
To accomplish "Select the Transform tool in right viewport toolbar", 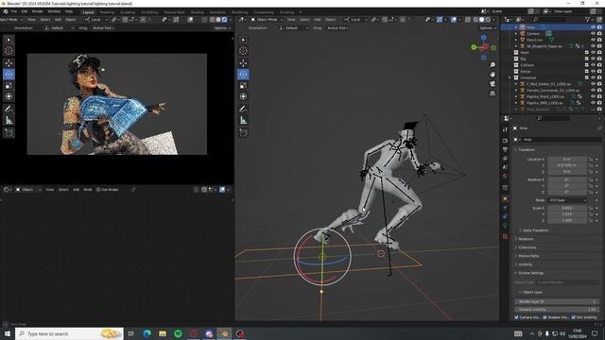I will pos(243,96).
